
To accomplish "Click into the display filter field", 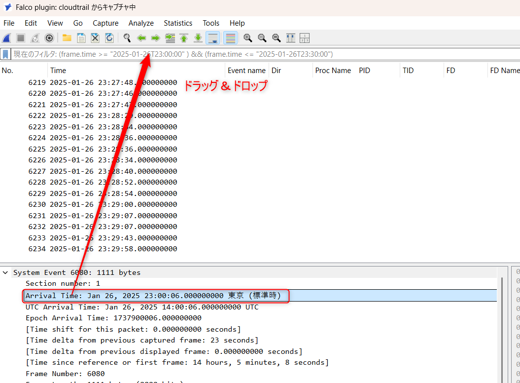I will (x=265, y=54).
